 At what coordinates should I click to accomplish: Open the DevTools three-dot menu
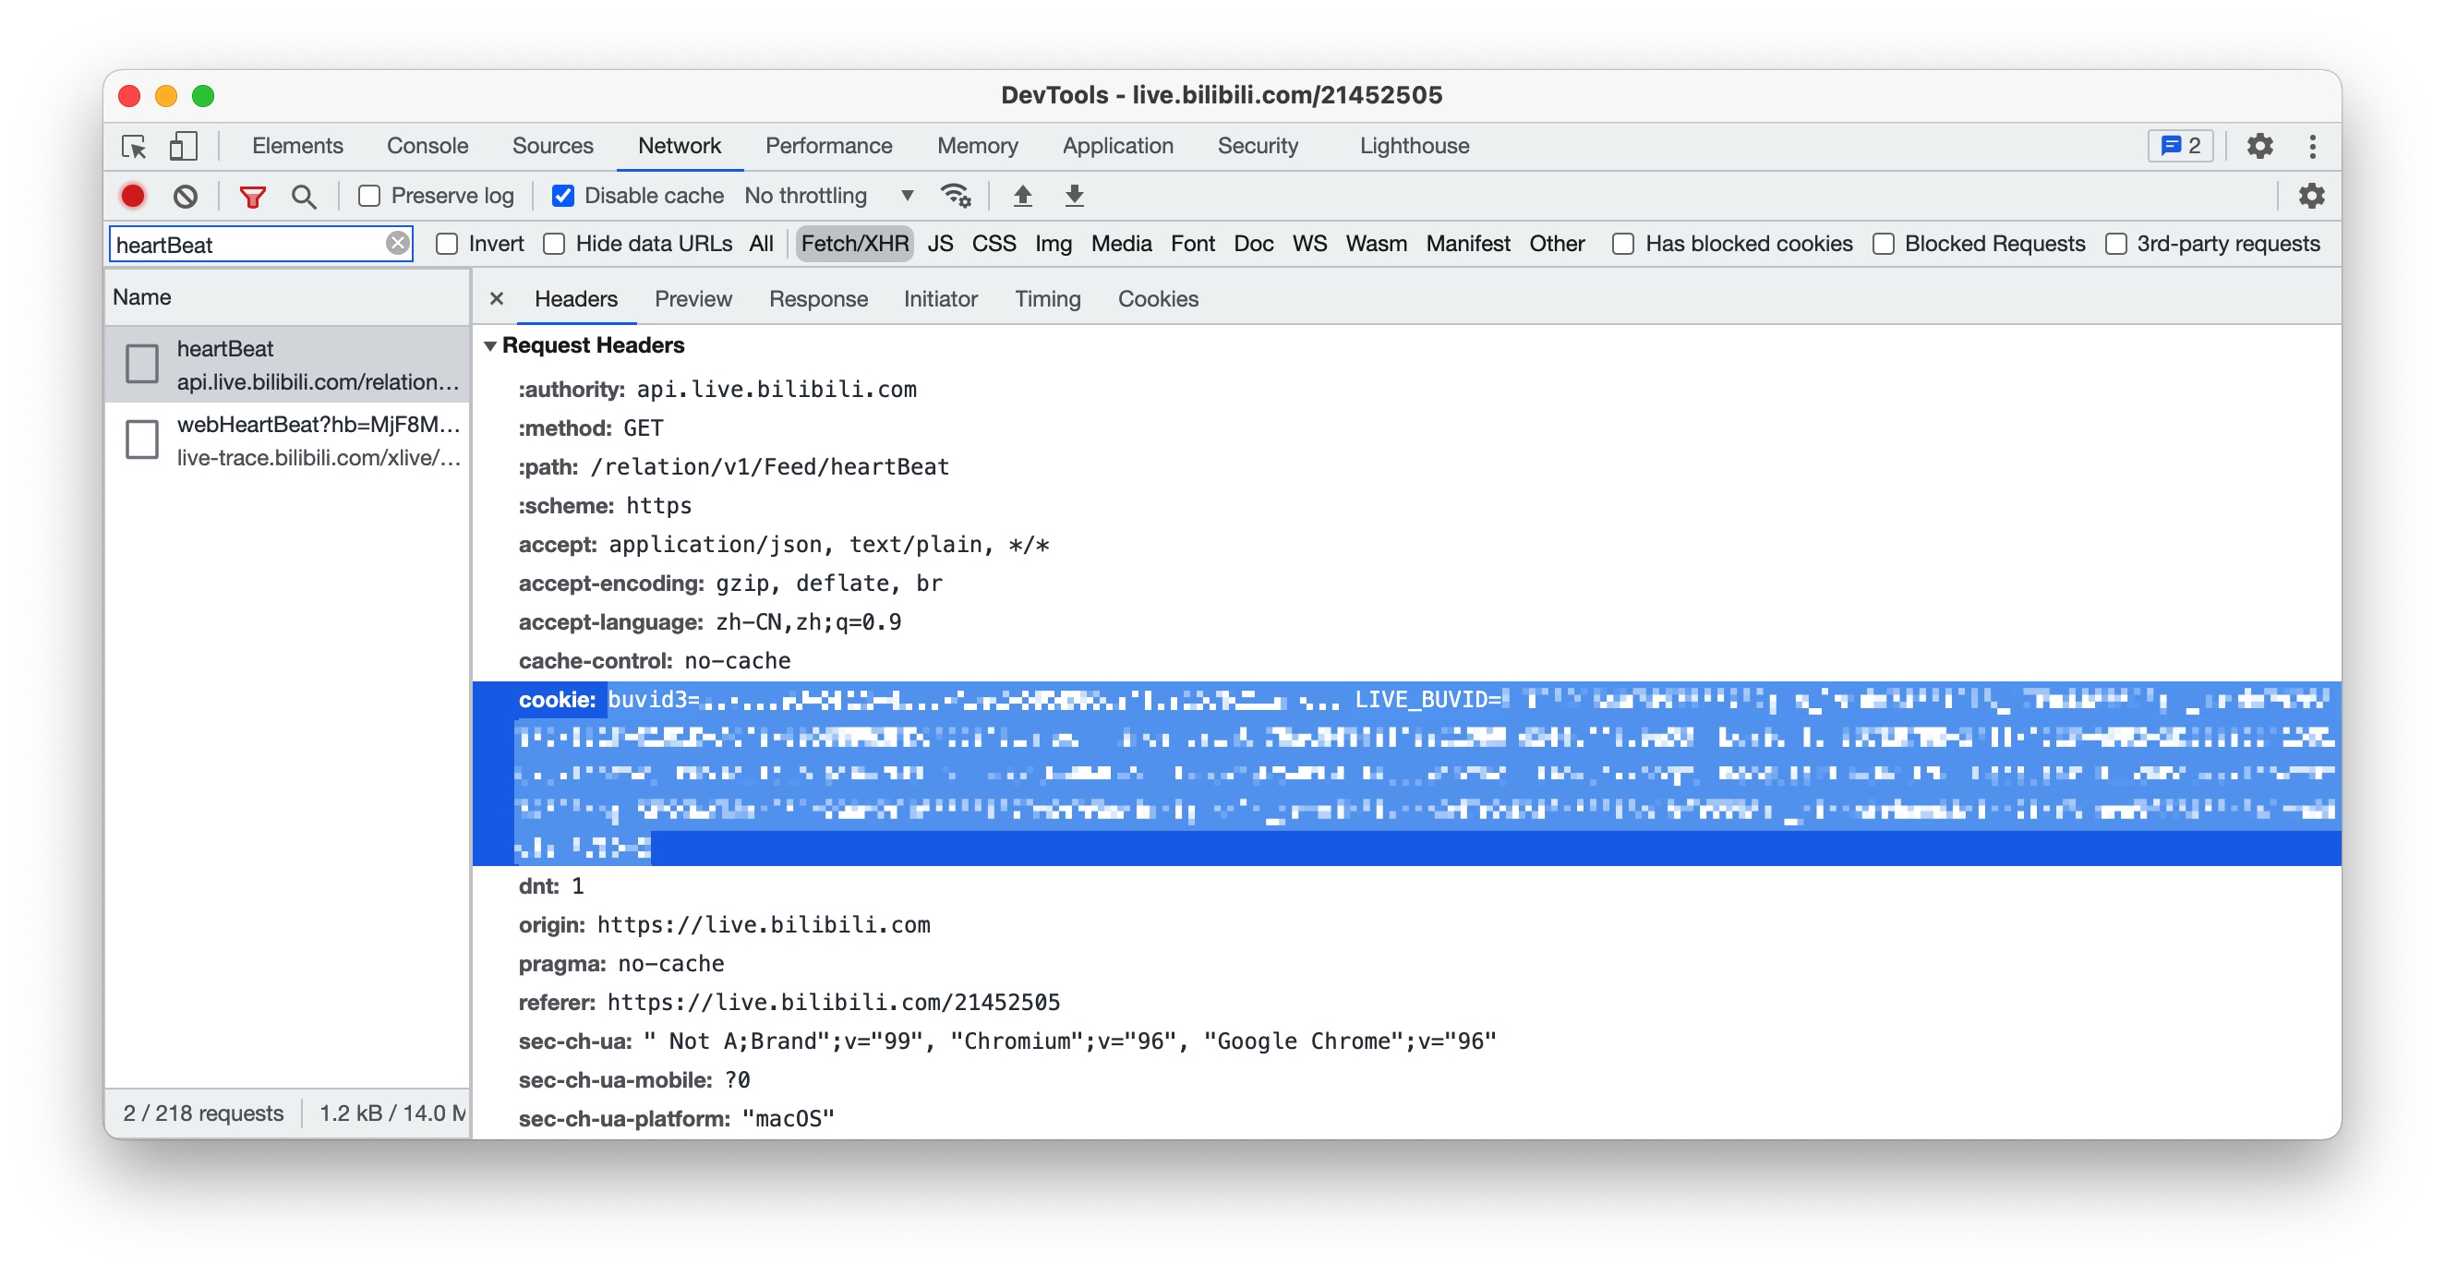point(2312,146)
